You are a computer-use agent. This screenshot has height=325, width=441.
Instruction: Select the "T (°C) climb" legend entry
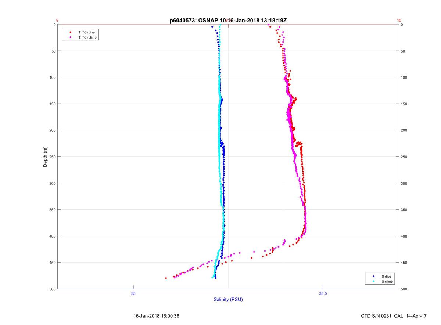click(87, 37)
